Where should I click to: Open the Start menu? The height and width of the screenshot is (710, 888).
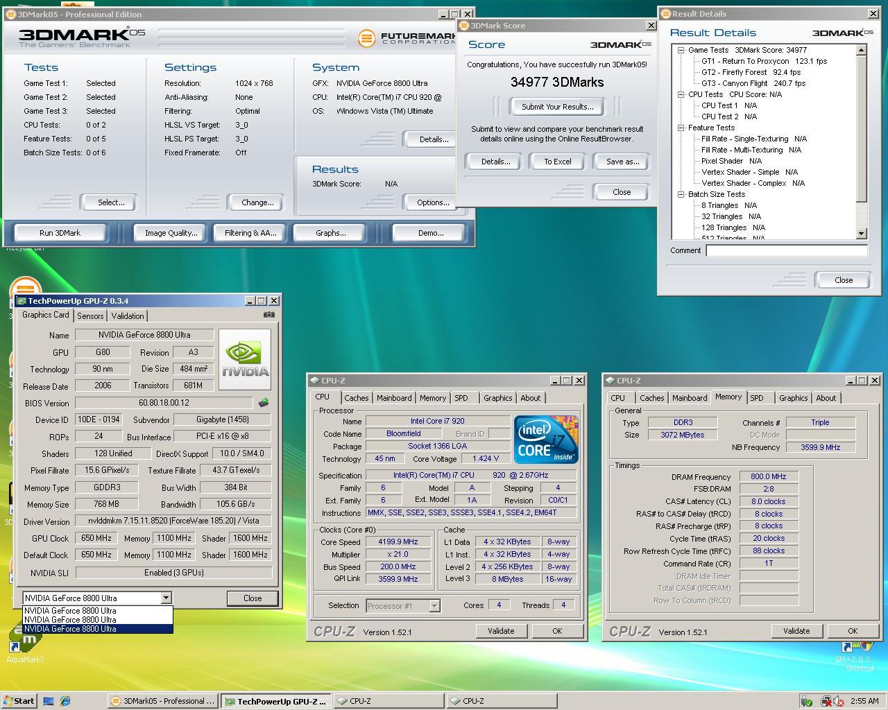19,701
